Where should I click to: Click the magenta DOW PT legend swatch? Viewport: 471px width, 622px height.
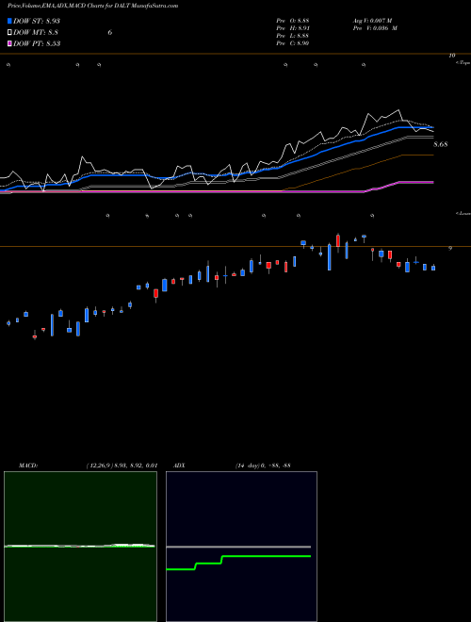[9, 43]
